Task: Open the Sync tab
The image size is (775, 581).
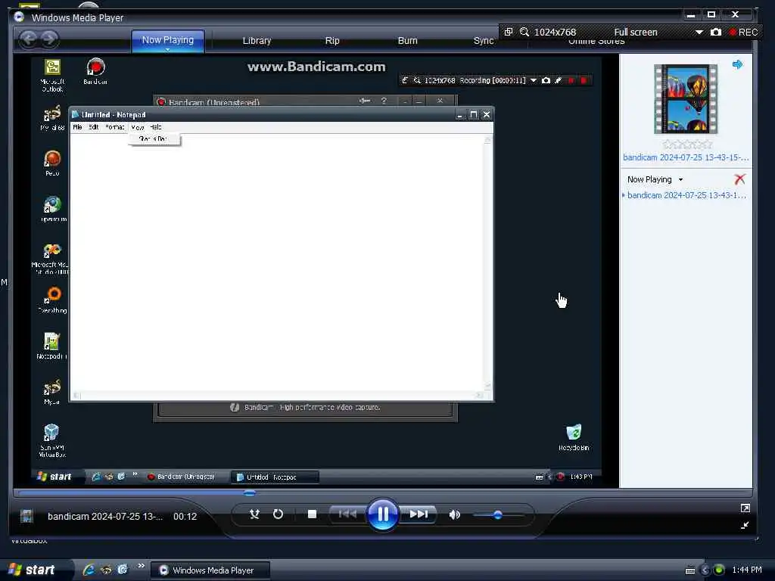Action: tap(484, 41)
